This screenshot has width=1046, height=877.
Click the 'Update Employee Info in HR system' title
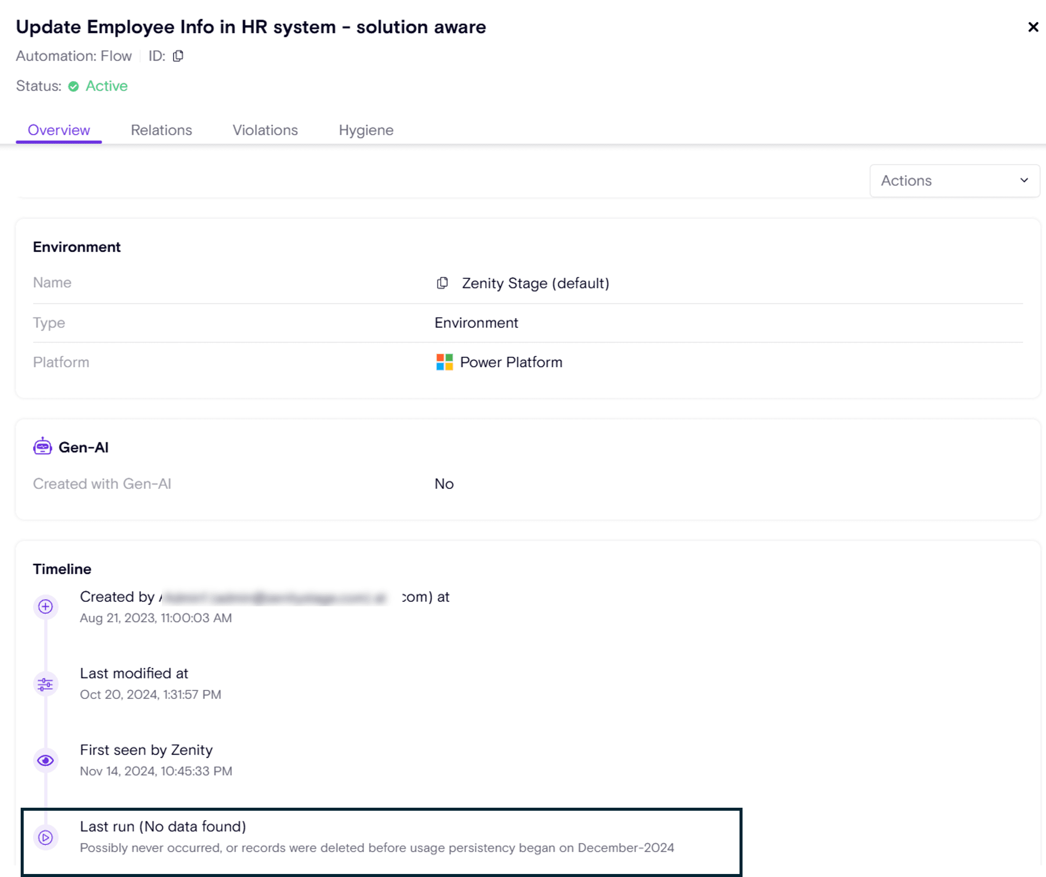click(x=251, y=27)
